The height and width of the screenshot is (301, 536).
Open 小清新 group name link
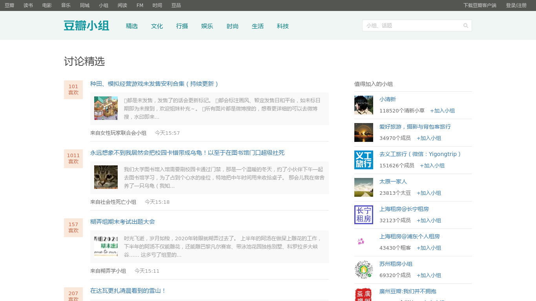click(388, 100)
